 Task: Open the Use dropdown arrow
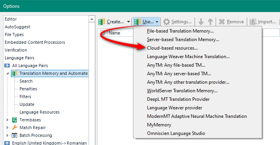(157, 22)
